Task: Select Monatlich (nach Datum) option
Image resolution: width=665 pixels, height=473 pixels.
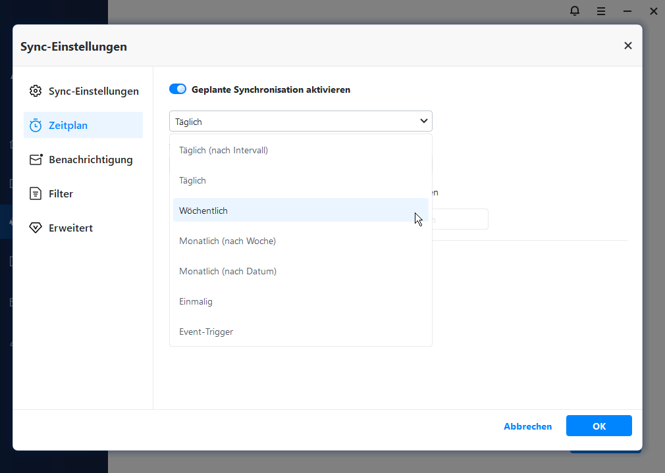Action: (x=227, y=272)
